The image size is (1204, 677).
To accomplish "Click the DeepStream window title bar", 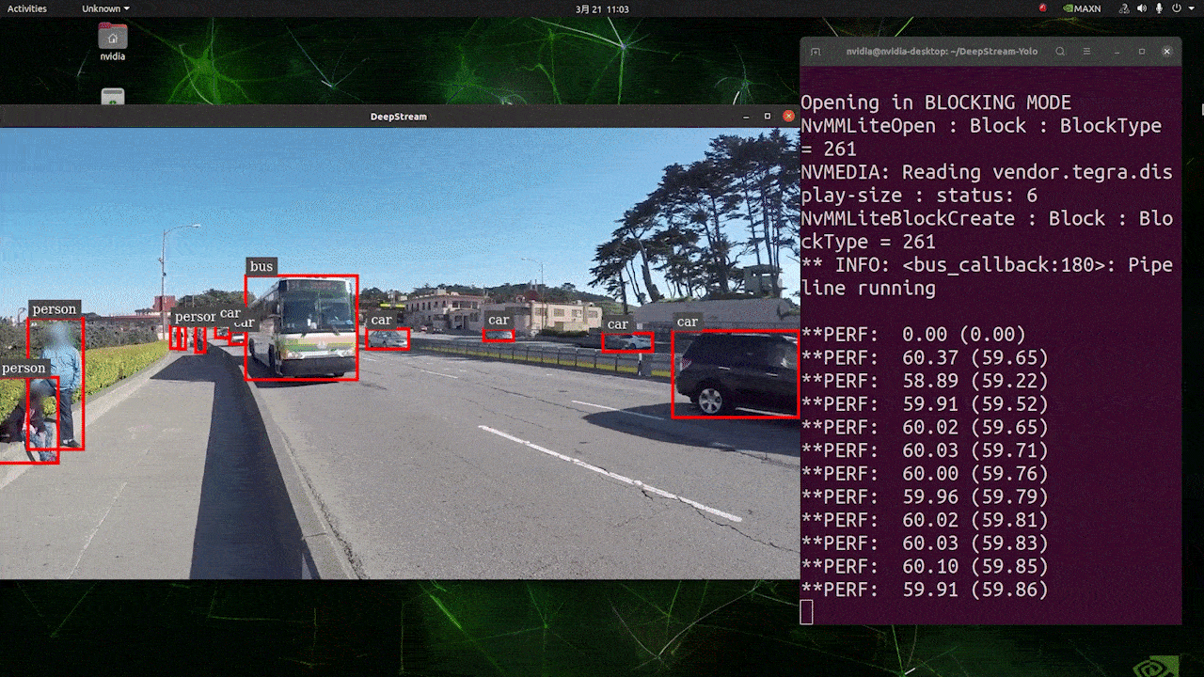I will point(399,117).
